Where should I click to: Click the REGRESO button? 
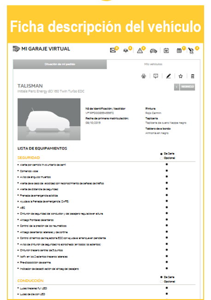[x=188, y=87]
